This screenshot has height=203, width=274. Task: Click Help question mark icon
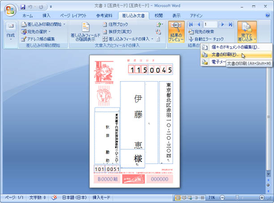tap(267, 16)
